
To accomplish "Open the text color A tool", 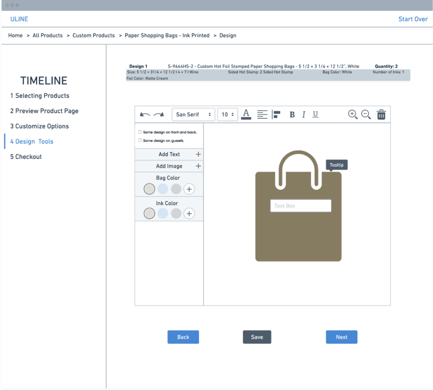I will coord(246,114).
